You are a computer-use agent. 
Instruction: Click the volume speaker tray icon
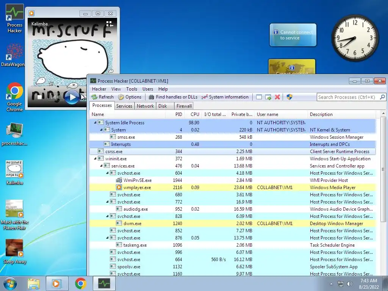[x=350, y=284]
